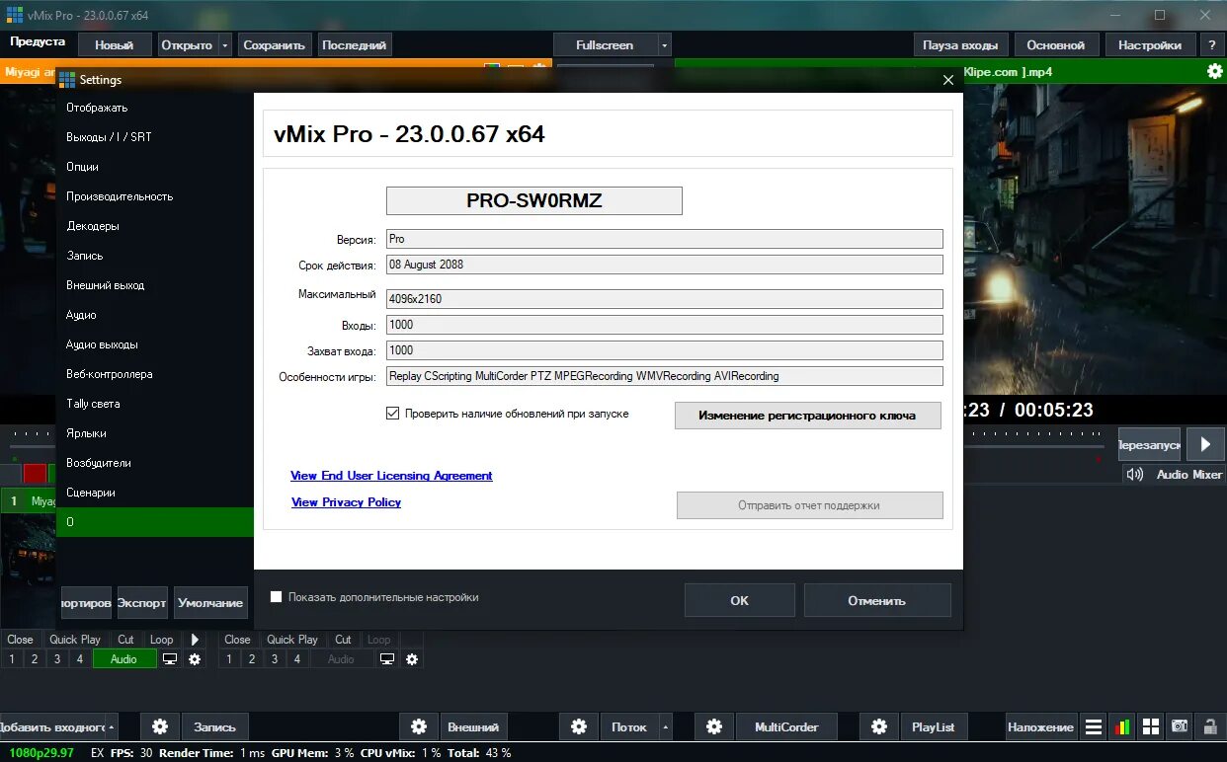
Task: Toggle overlay 3 on second input
Action: point(275,658)
